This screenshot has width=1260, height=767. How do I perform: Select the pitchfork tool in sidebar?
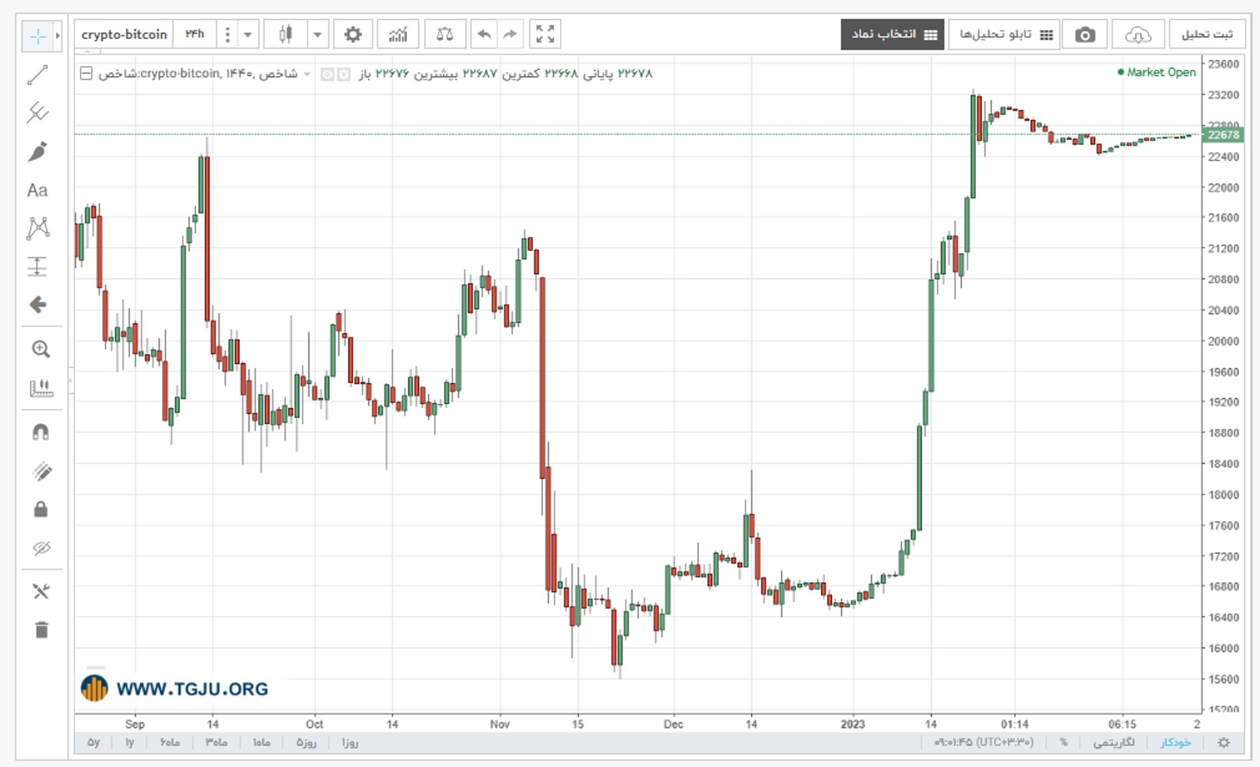[x=38, y=113]
